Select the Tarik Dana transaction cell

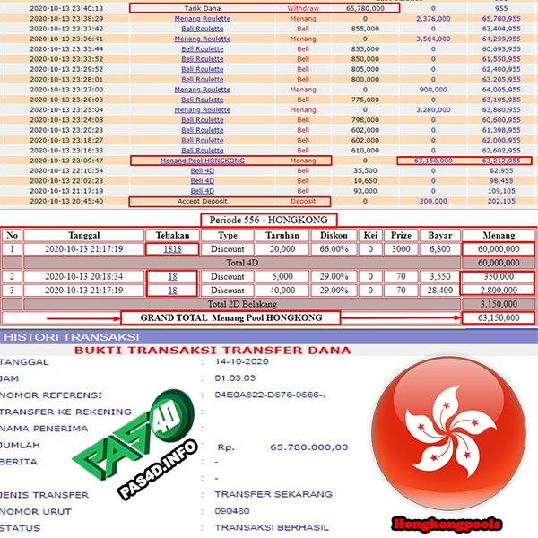203,8
